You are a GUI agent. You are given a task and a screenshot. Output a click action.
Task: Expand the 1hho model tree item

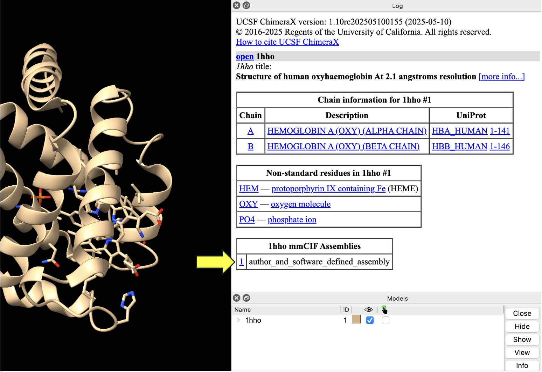coord(238,320)
